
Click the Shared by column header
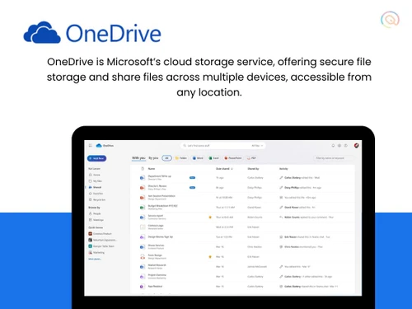tap(253, 169)
